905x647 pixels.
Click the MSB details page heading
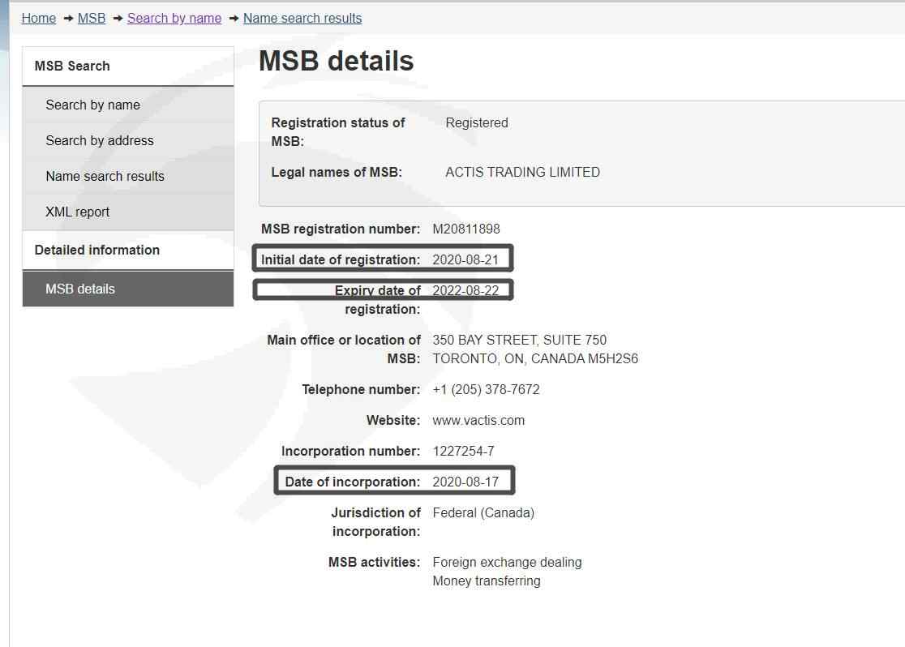[x=336, y=61]
